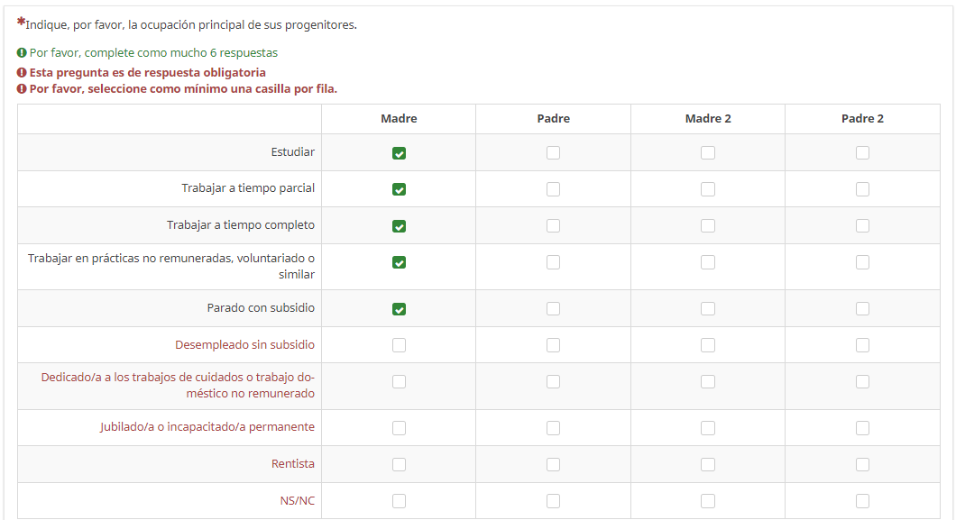Check Parado con subsidio for Padre 2
The width and height of the screenshot is (956, 520).
pos(862,309)
